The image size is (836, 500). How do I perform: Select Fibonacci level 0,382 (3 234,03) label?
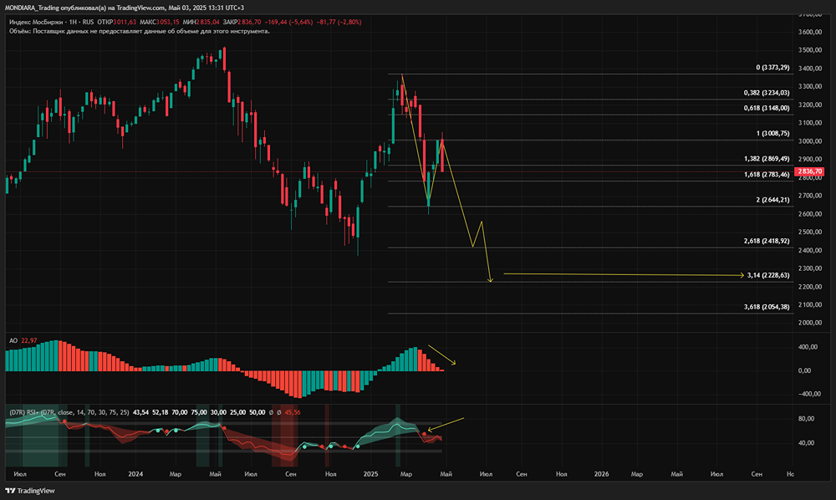(767, 92)
